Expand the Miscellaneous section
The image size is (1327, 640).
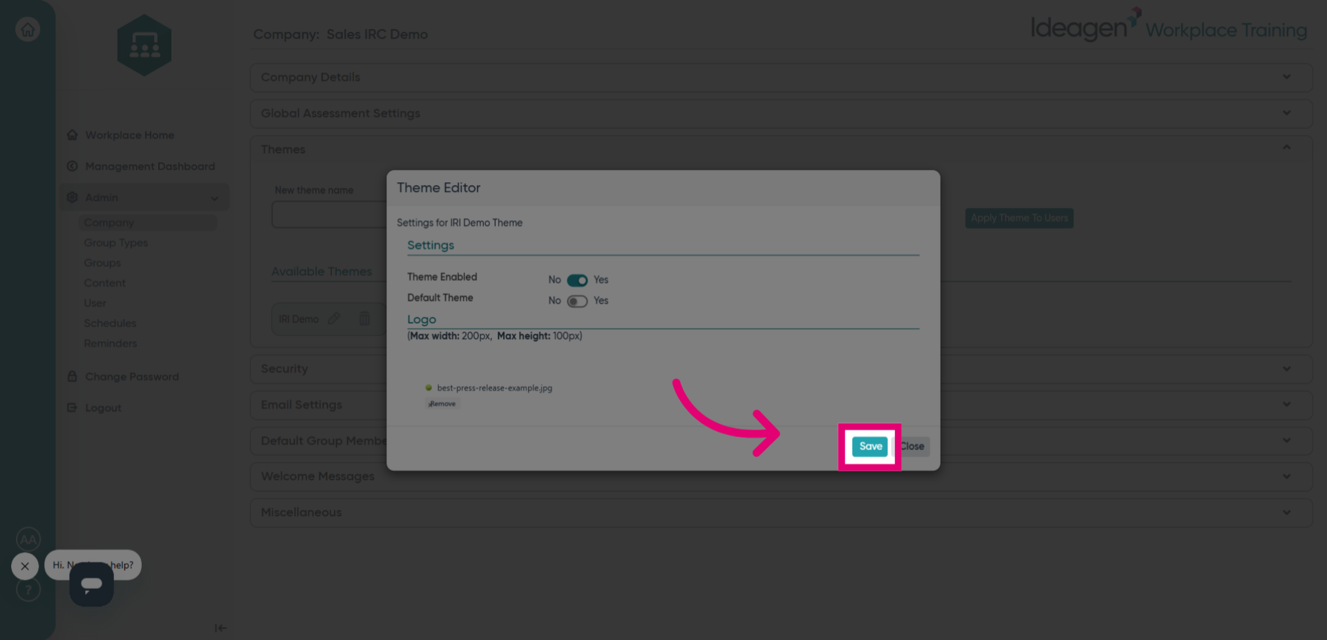click(780, 512)
